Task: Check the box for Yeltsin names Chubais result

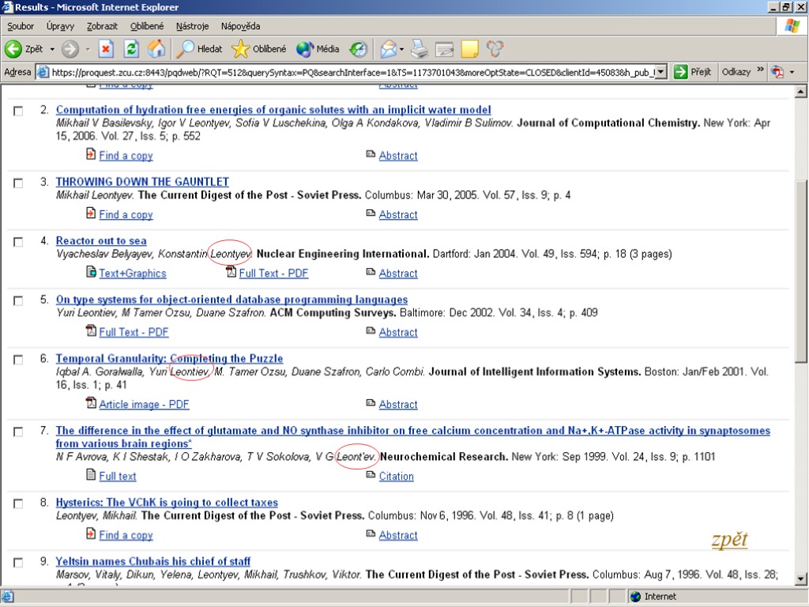Action: tap(18, 563)
